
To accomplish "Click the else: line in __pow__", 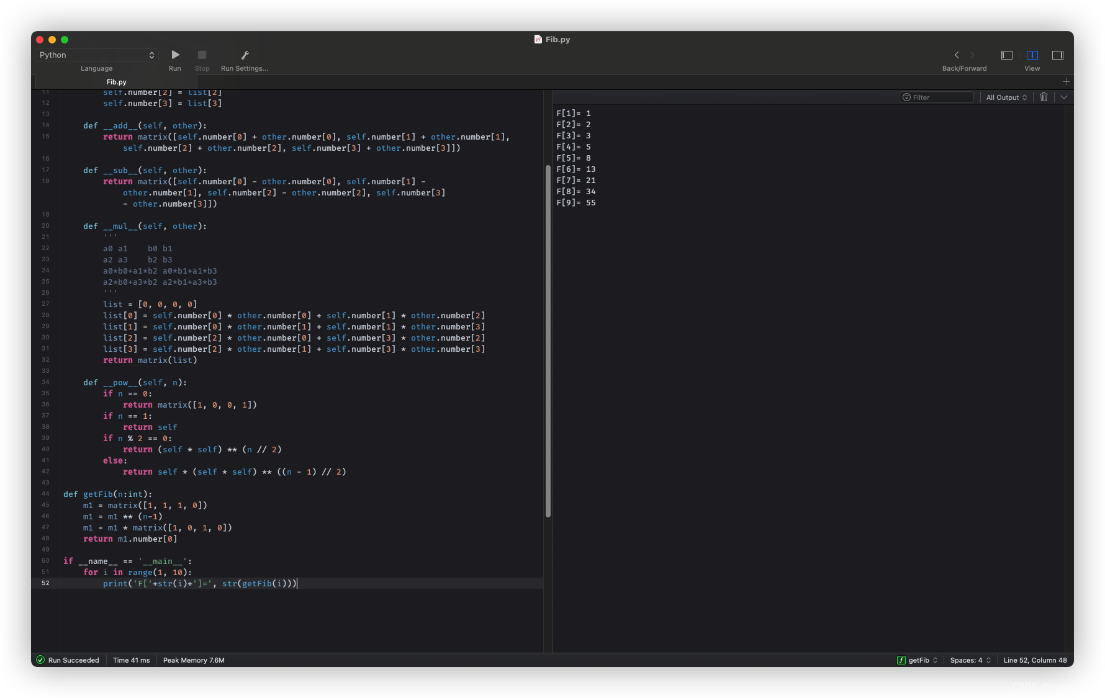I will 115,461.
